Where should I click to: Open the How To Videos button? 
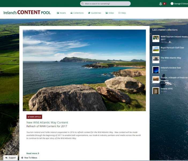(x=29, y=158)
